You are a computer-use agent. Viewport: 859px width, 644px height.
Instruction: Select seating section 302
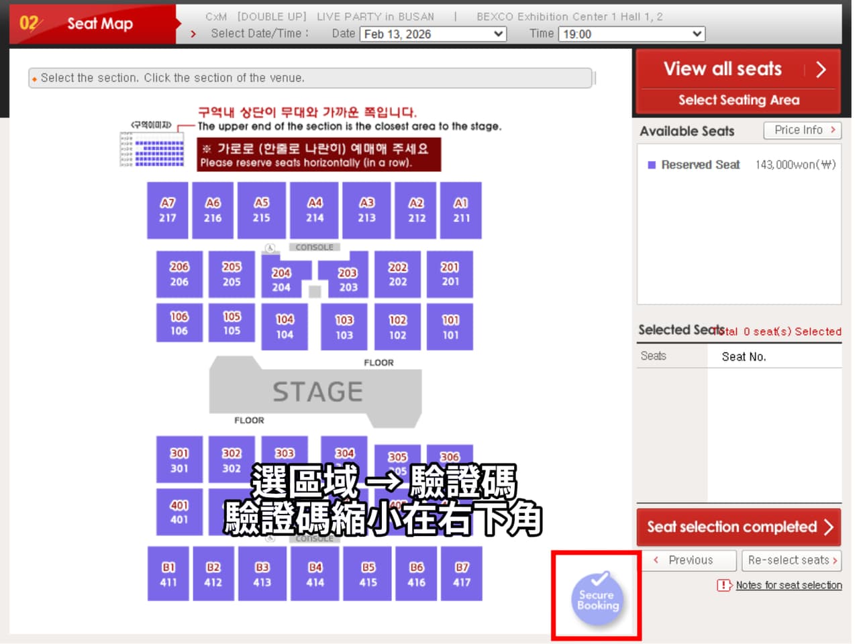click(x=232, y=460)
